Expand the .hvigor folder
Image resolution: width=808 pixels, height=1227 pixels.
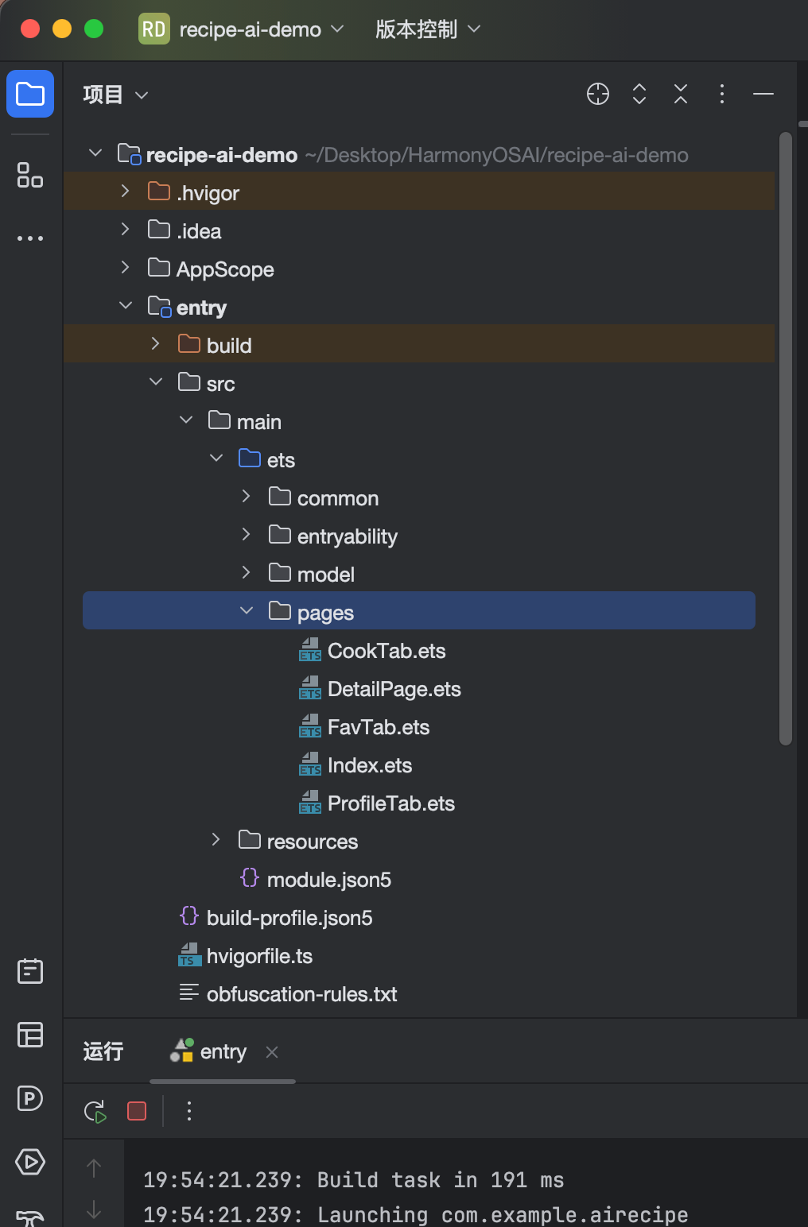point(126,191)
